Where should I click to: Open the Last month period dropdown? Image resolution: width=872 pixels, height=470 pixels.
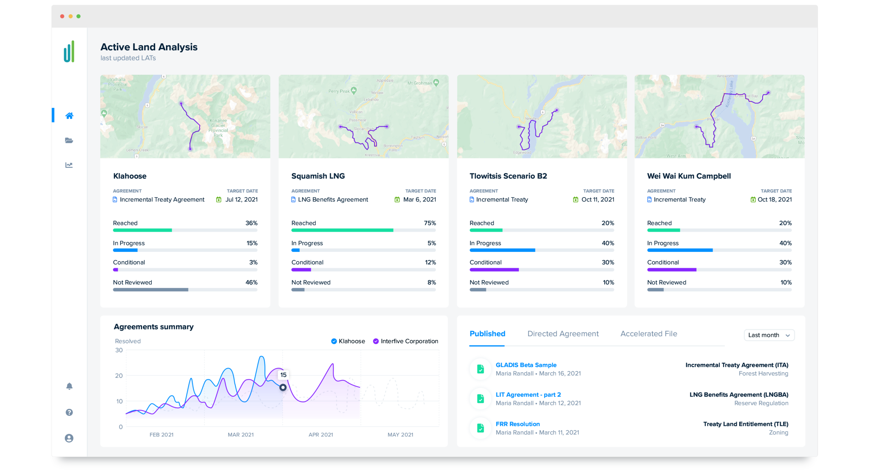pos(769,335)
